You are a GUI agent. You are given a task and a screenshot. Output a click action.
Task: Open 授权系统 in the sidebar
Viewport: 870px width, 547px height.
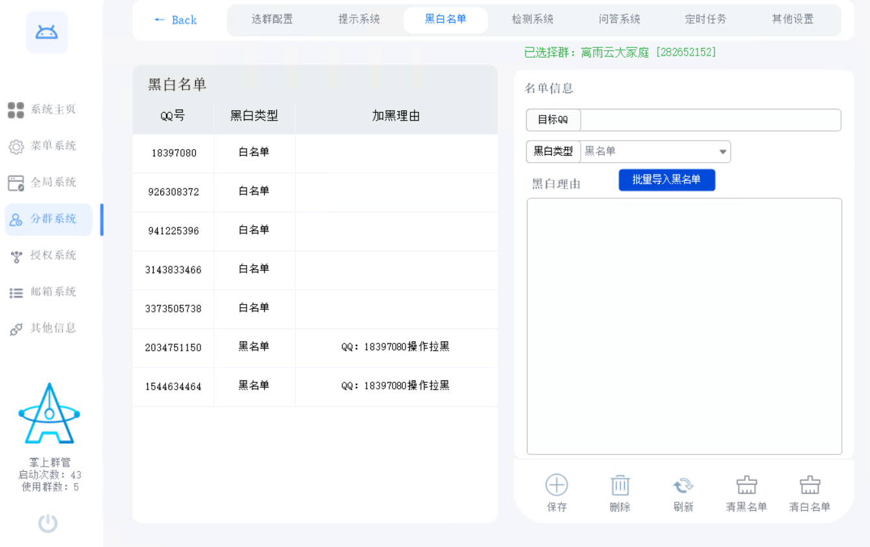(43, 255)
